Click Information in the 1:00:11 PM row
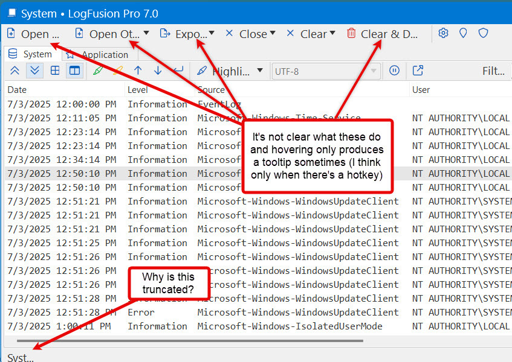Screen dimensions: 512x362 coord(157,326)
